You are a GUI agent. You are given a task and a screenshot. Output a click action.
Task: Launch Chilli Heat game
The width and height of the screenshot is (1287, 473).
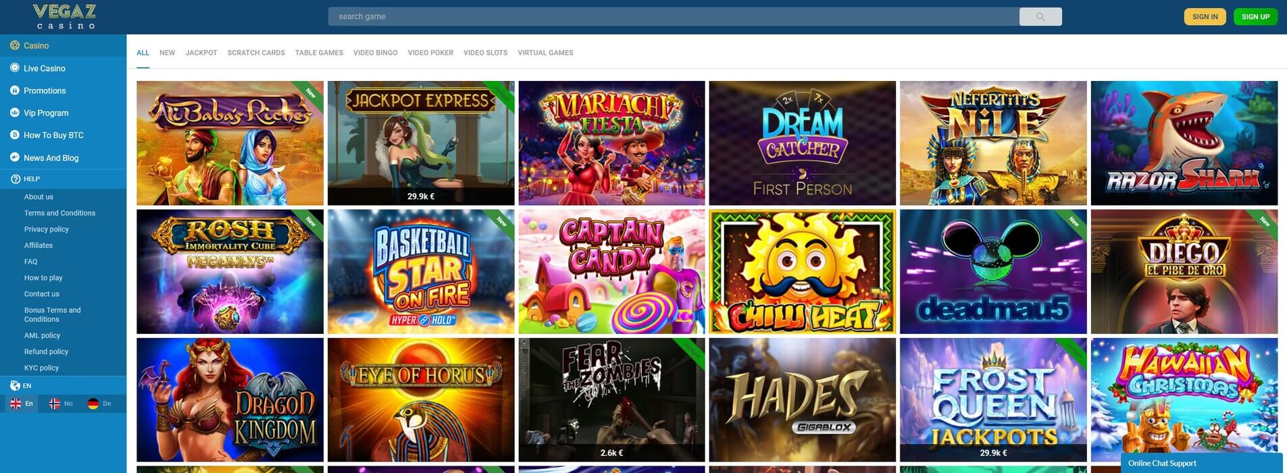click(803, 271)
